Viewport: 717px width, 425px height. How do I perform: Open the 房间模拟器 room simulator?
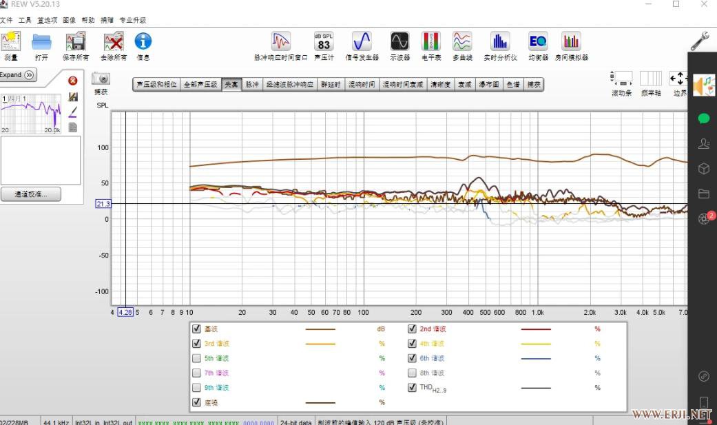570,43
